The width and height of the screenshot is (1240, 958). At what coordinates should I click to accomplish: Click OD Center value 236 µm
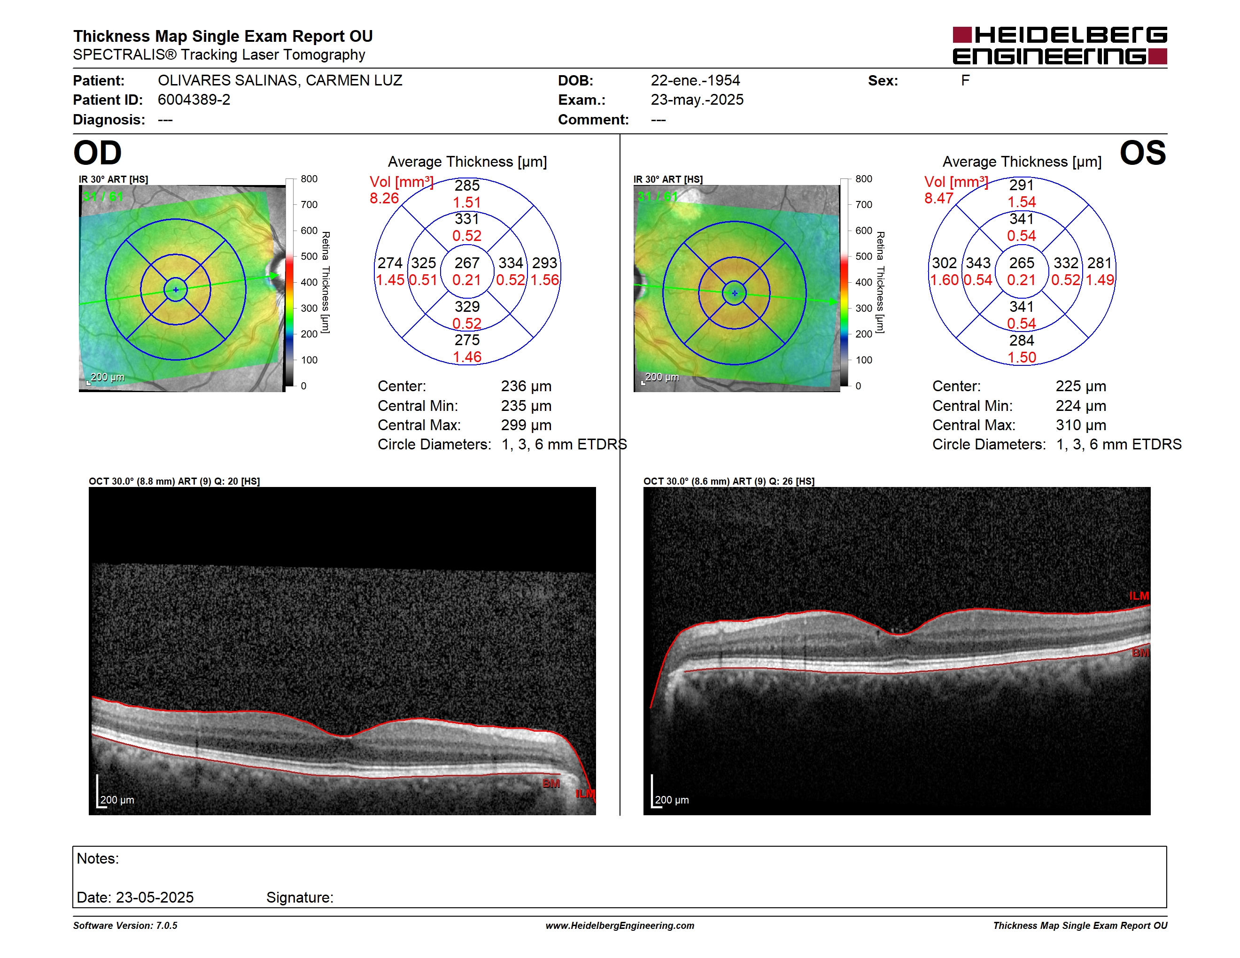click(527, 386)
